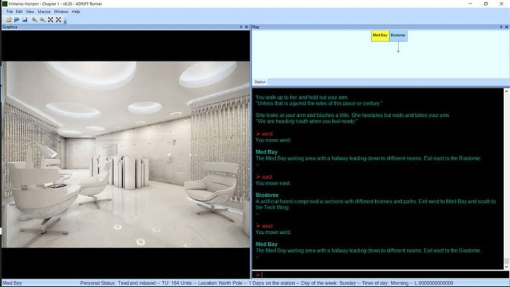Toggle the Graphics panel pin
Screen dimensions: 510x287
241,27
